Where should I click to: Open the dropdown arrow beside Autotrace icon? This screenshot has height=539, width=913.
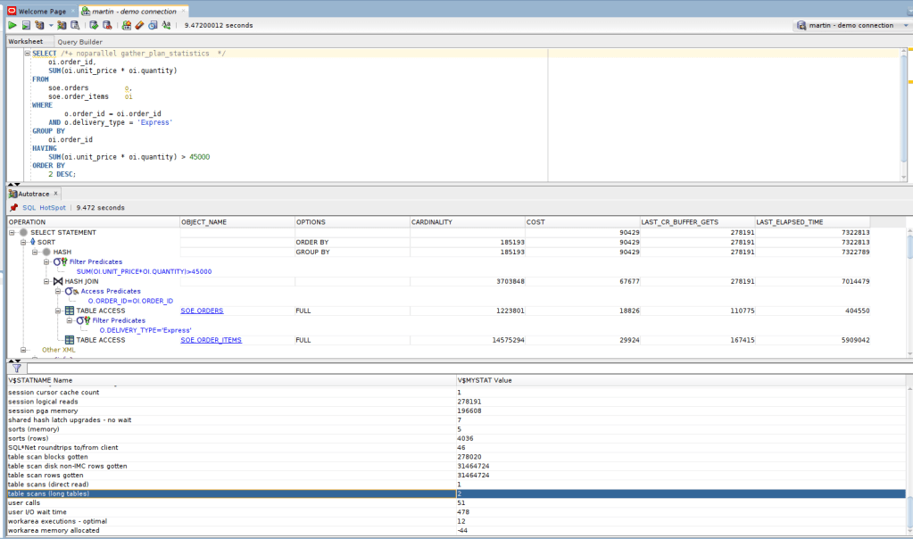pos(51,25)
